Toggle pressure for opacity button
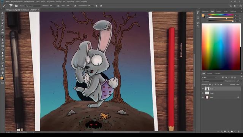The height and width of the screenshot is (137, 243). click(58, 6)
